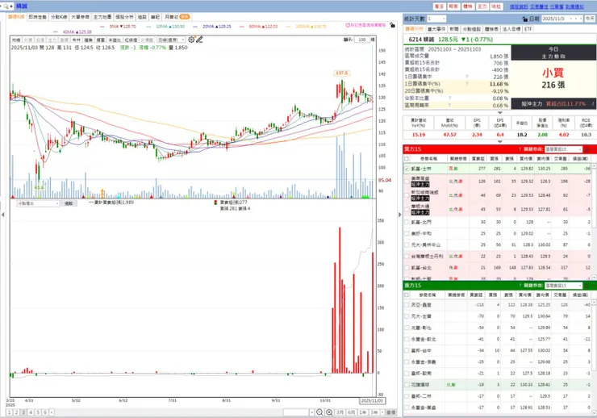Screen dimensions: 597x418
Task: Click the 小買 216 張 main-force panel
Action: 553,79
